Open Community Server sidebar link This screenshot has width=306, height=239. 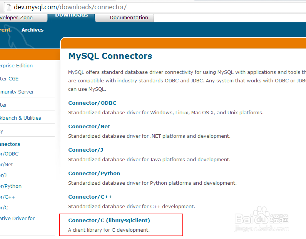17,92
